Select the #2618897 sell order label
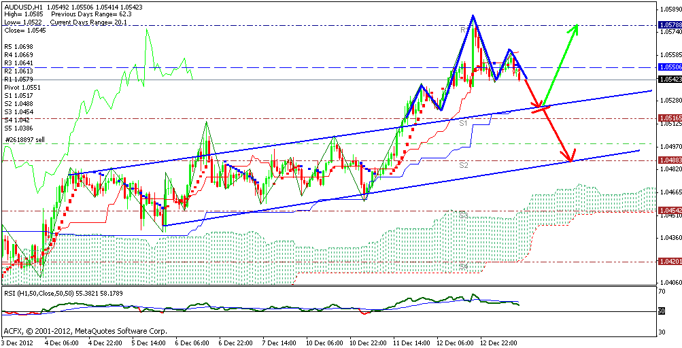This screenshot has width=682, height=348. (x=25, y=139)
